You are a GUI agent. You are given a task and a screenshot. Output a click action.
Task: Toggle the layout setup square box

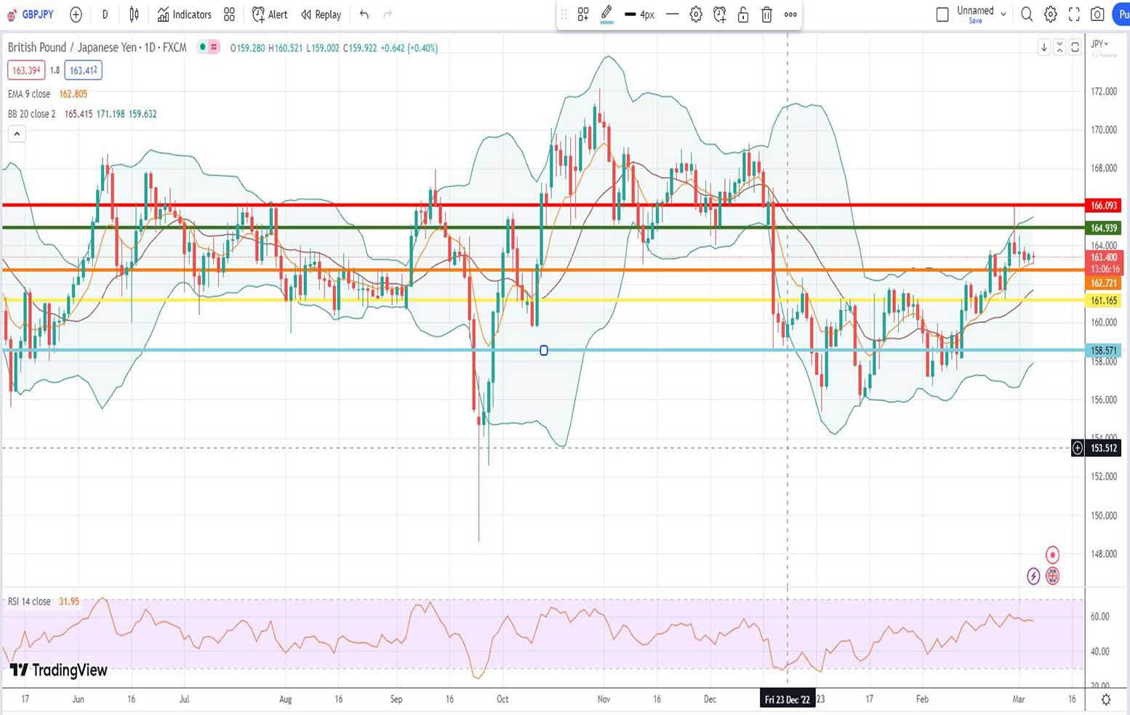tap(942, 15)
